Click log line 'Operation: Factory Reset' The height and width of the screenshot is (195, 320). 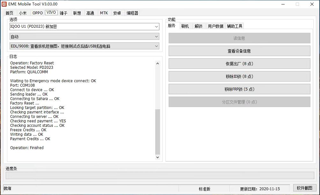[x=32, y=63]
